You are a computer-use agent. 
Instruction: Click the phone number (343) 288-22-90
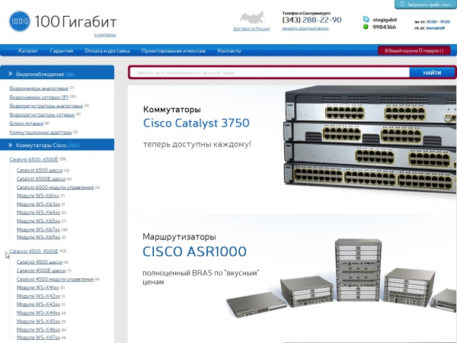pos(312,20)
